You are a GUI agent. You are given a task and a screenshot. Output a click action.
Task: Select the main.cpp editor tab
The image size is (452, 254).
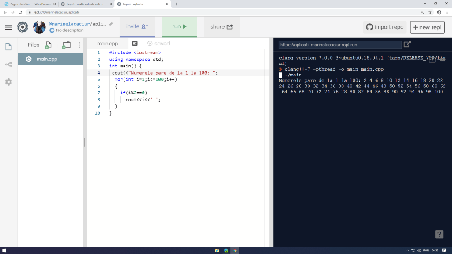(108, 44)
